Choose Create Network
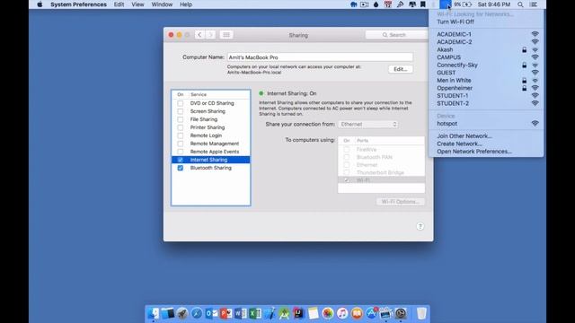Viewport: 575px width, 323px height. click(x=486, y=144)
